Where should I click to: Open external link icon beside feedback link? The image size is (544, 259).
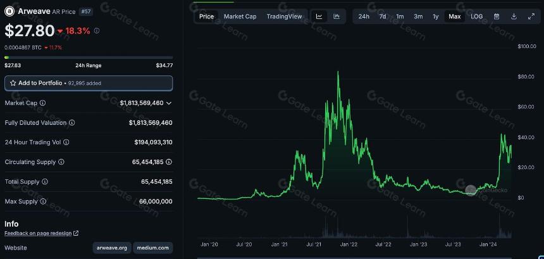(x=76, y=233)
